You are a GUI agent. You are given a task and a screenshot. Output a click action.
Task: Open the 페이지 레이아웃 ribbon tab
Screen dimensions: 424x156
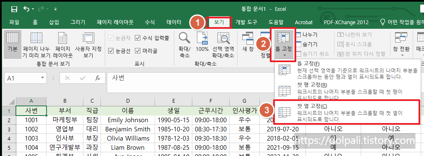click(115, 23)
